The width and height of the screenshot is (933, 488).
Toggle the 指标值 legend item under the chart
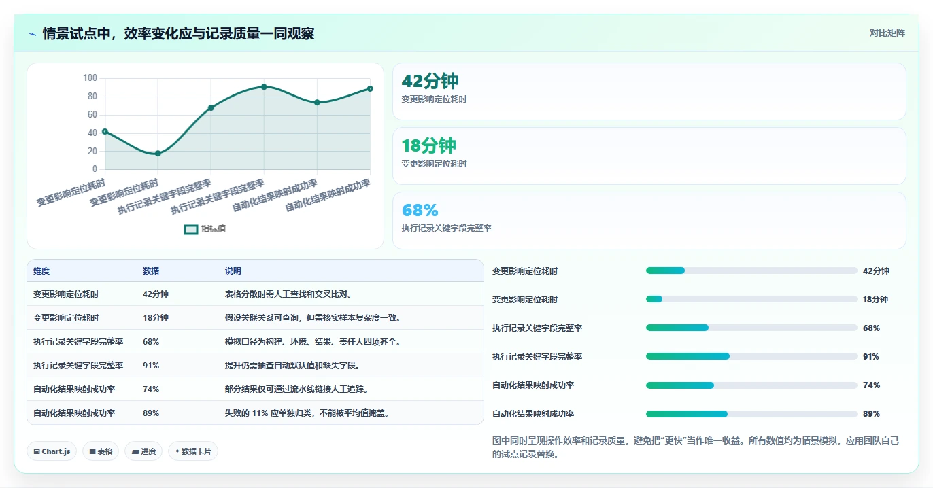click(x=205, y=229)
